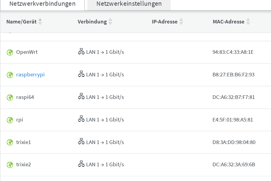Sort by MAC-Adresse using its sort arrows
The width and height of the screenshot is (271, 181).
pos(248,22)
